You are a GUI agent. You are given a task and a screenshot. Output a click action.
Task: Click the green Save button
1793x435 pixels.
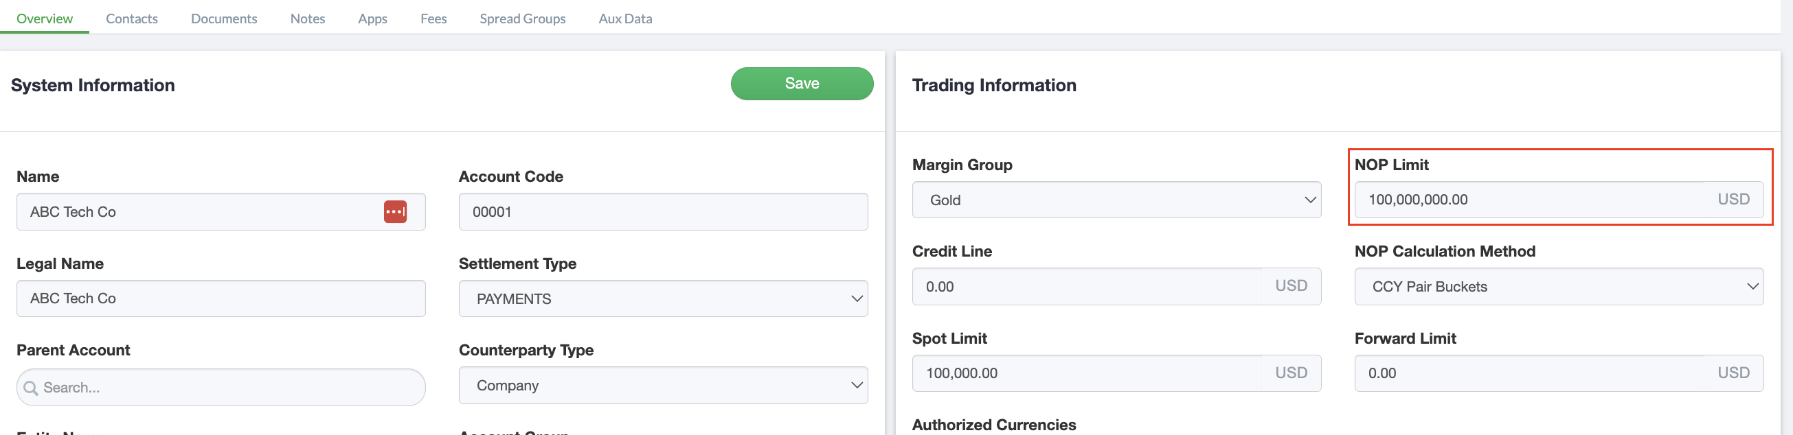(x=801, y=84)
